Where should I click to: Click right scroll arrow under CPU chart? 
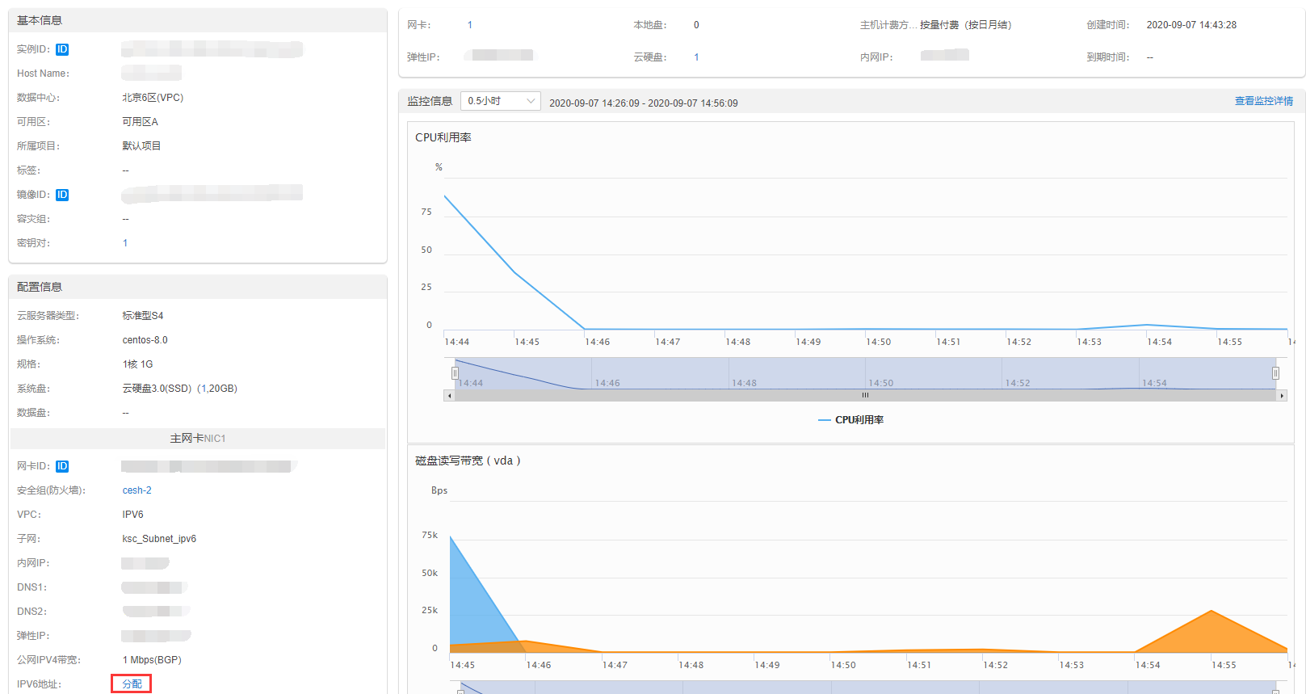[1282, 396]
